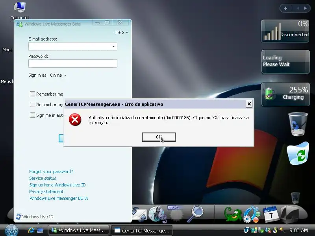Viewport: 315px width, 236px height.
Task: Click Sign up for a Windows Live ID
Action: (57, 185)
